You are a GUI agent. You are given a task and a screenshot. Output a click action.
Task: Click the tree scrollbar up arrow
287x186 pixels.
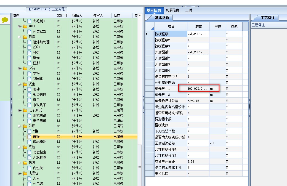(140, 15)
